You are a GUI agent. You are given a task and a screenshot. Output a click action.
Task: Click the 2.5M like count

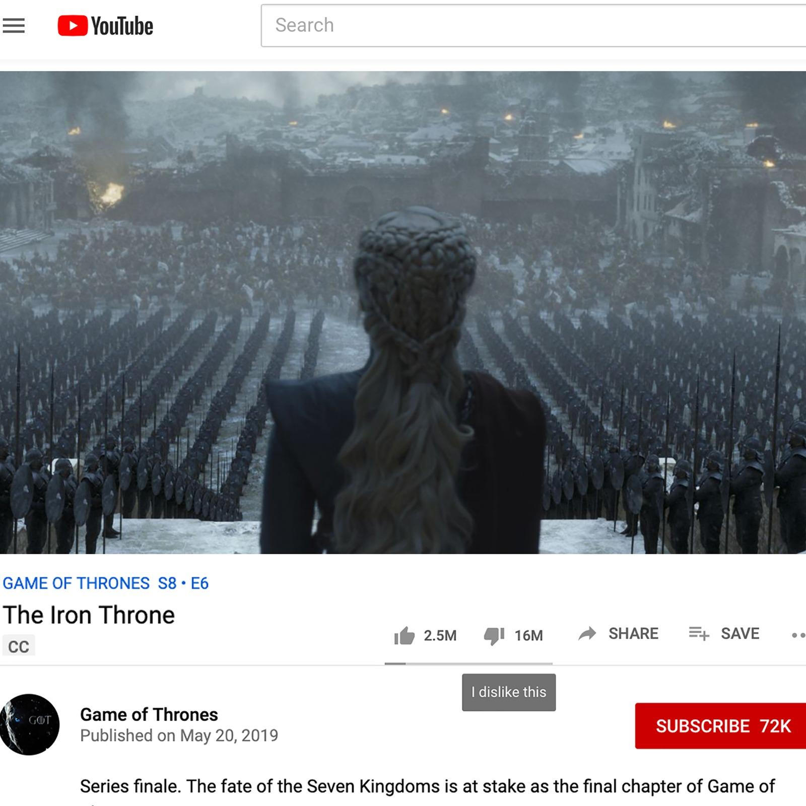440,636
